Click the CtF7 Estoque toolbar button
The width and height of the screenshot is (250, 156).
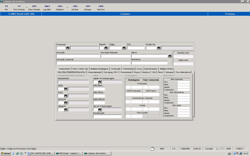pyautogui.click(x=88, y=8)
